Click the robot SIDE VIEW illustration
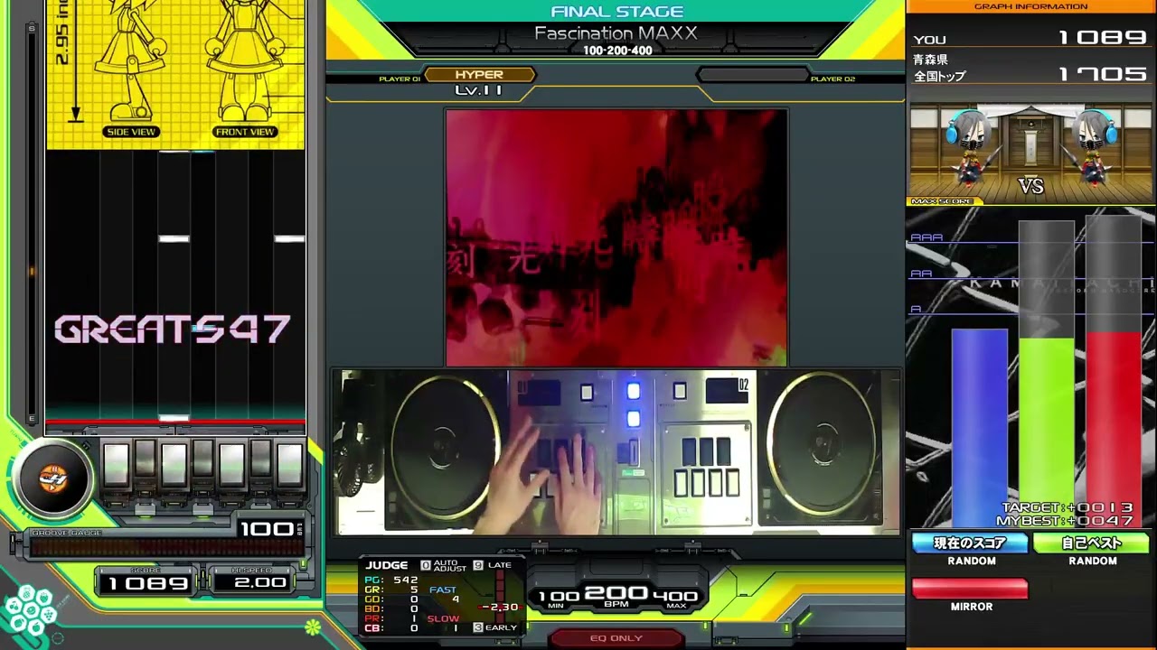 coord(131,63)
